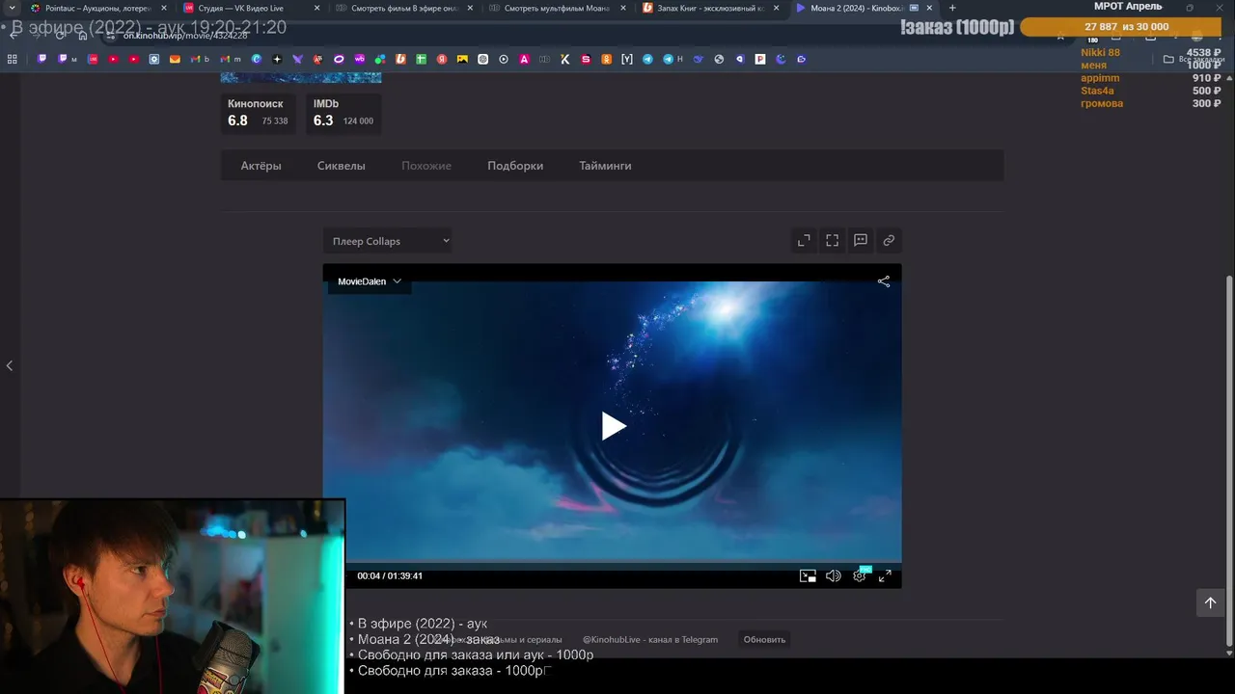
Task: Click the Обновить button
Action: click(764, 639)
